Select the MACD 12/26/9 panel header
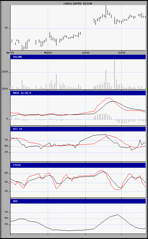Viewport: 148px width, 239px height. pos(78,93)
